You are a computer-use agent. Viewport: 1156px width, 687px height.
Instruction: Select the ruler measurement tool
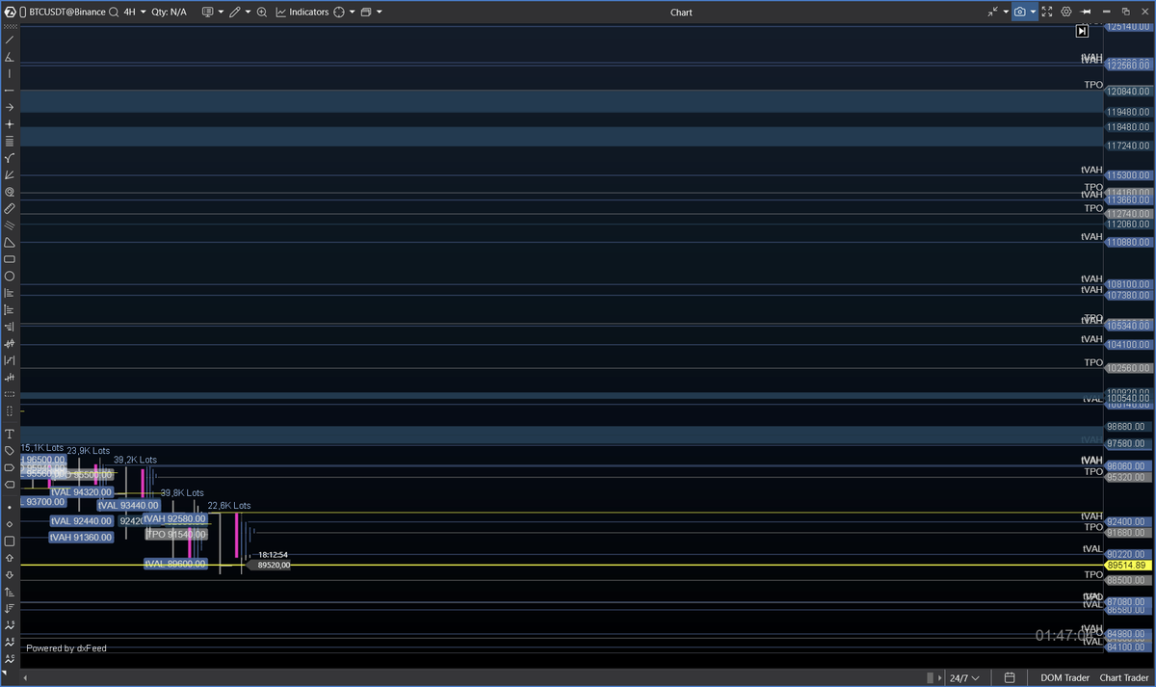10,208
